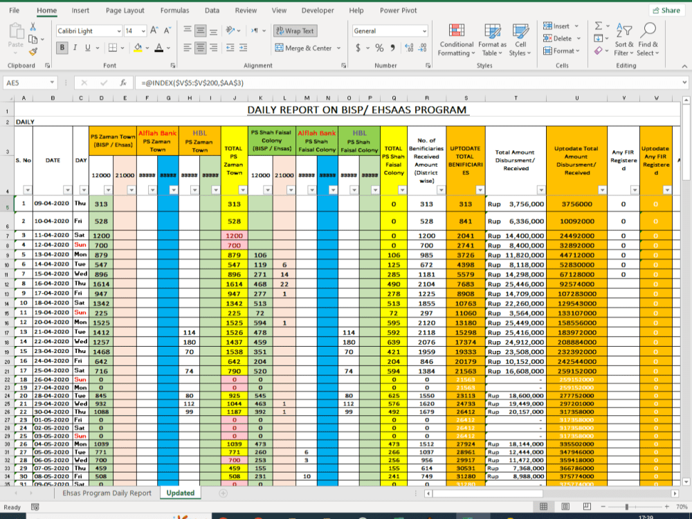Screen dimensions: 692x519
Task: Switch to Normal view in status bar
Action: point(544,507)
